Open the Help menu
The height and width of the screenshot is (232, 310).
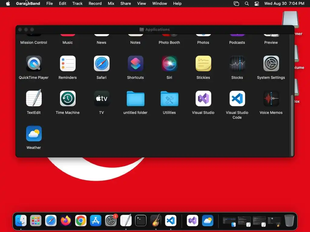point(177,3)
